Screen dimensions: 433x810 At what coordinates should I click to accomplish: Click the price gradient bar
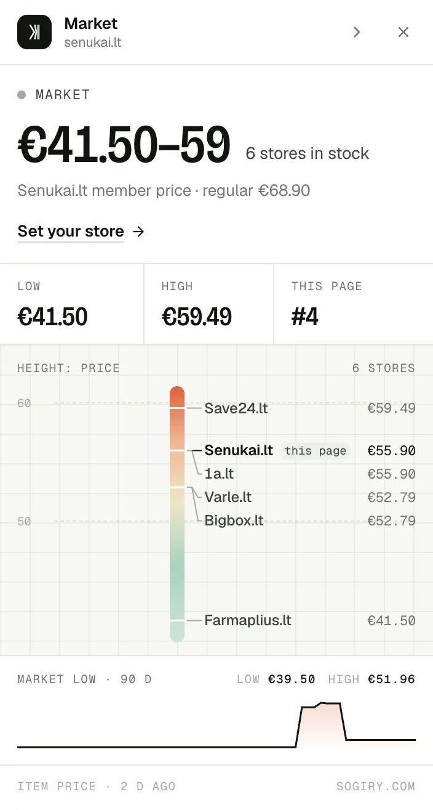click(177, 514)
